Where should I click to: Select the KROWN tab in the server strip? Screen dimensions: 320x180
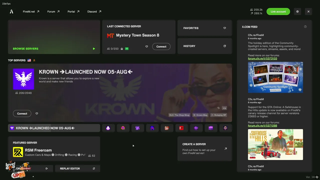(x=54, y=128)
